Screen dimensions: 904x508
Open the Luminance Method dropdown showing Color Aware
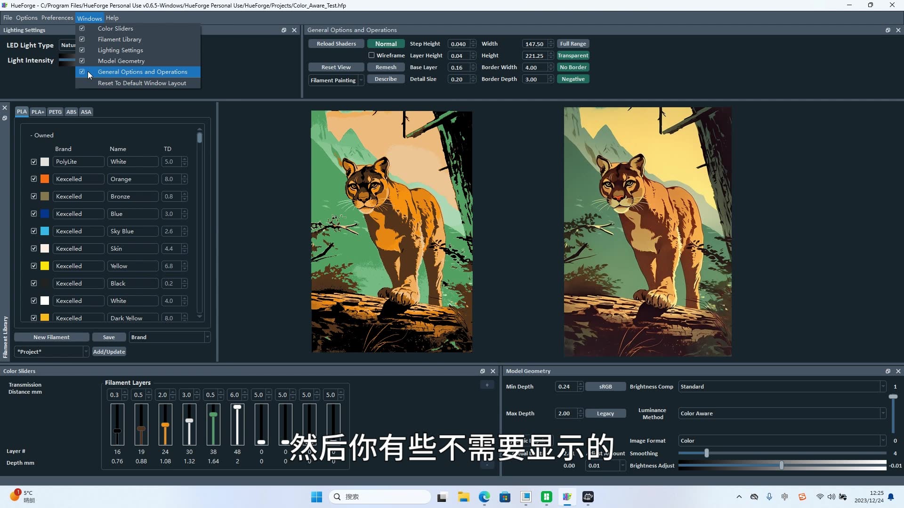click(x=882, y=413)
